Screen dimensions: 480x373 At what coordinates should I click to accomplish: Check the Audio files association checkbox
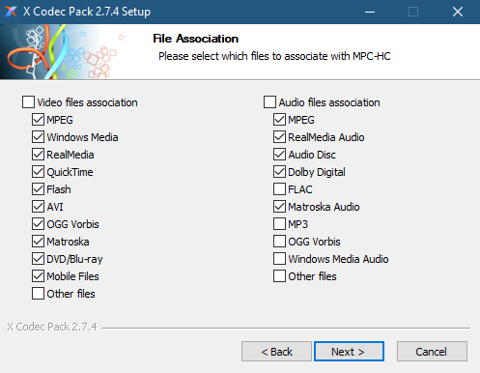pyautogui.click(x=269, y=102)
